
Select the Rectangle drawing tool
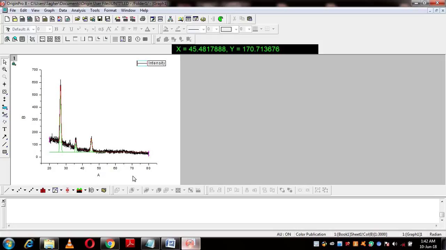pyautogui.click(x=5, y=152)
